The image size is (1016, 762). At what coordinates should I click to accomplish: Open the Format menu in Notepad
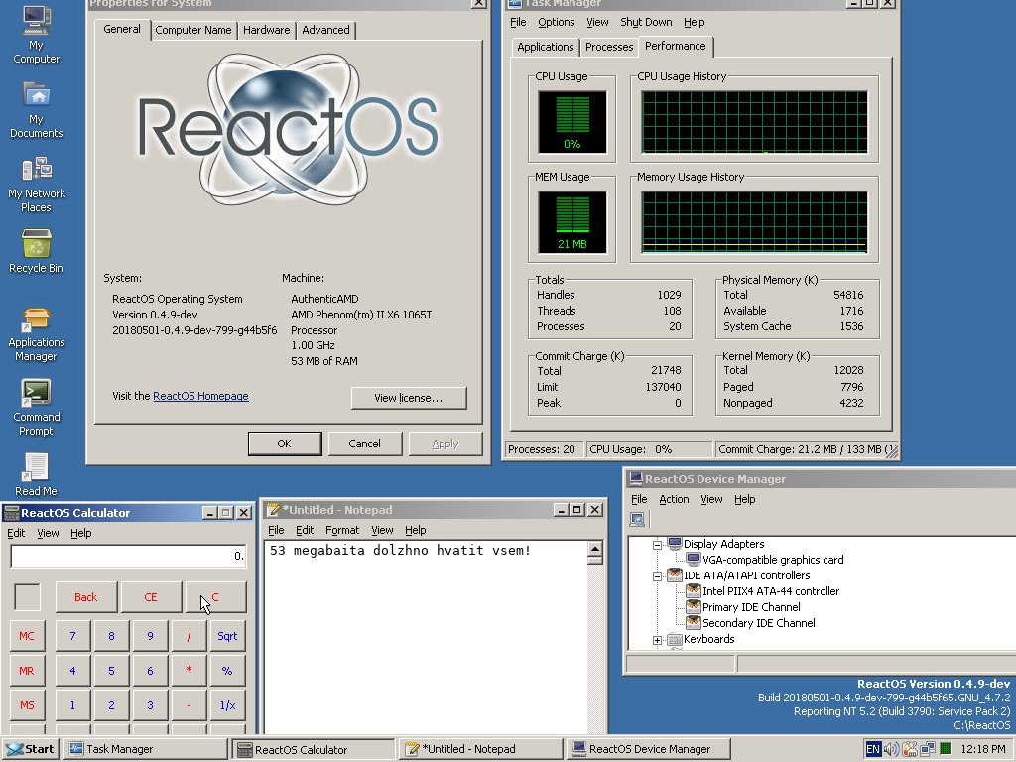pyautogui.click(x=342, y=530)
